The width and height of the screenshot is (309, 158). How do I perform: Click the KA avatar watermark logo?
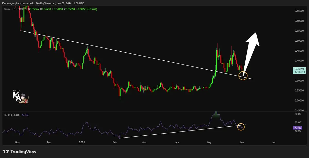tap(21, 97)
